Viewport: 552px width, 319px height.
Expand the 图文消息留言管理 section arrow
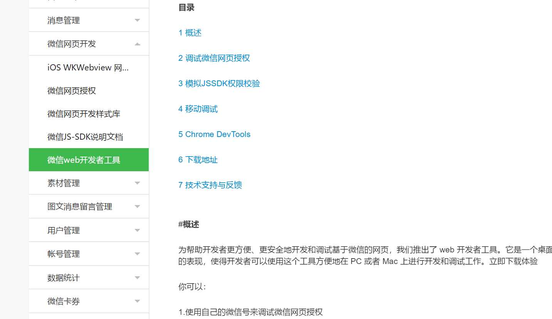(x=138, y=207)
